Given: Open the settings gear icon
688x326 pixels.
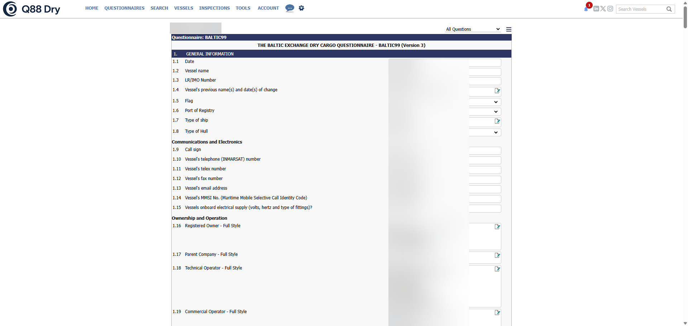Looking at the screenshot, I should [x=301, y=8].
